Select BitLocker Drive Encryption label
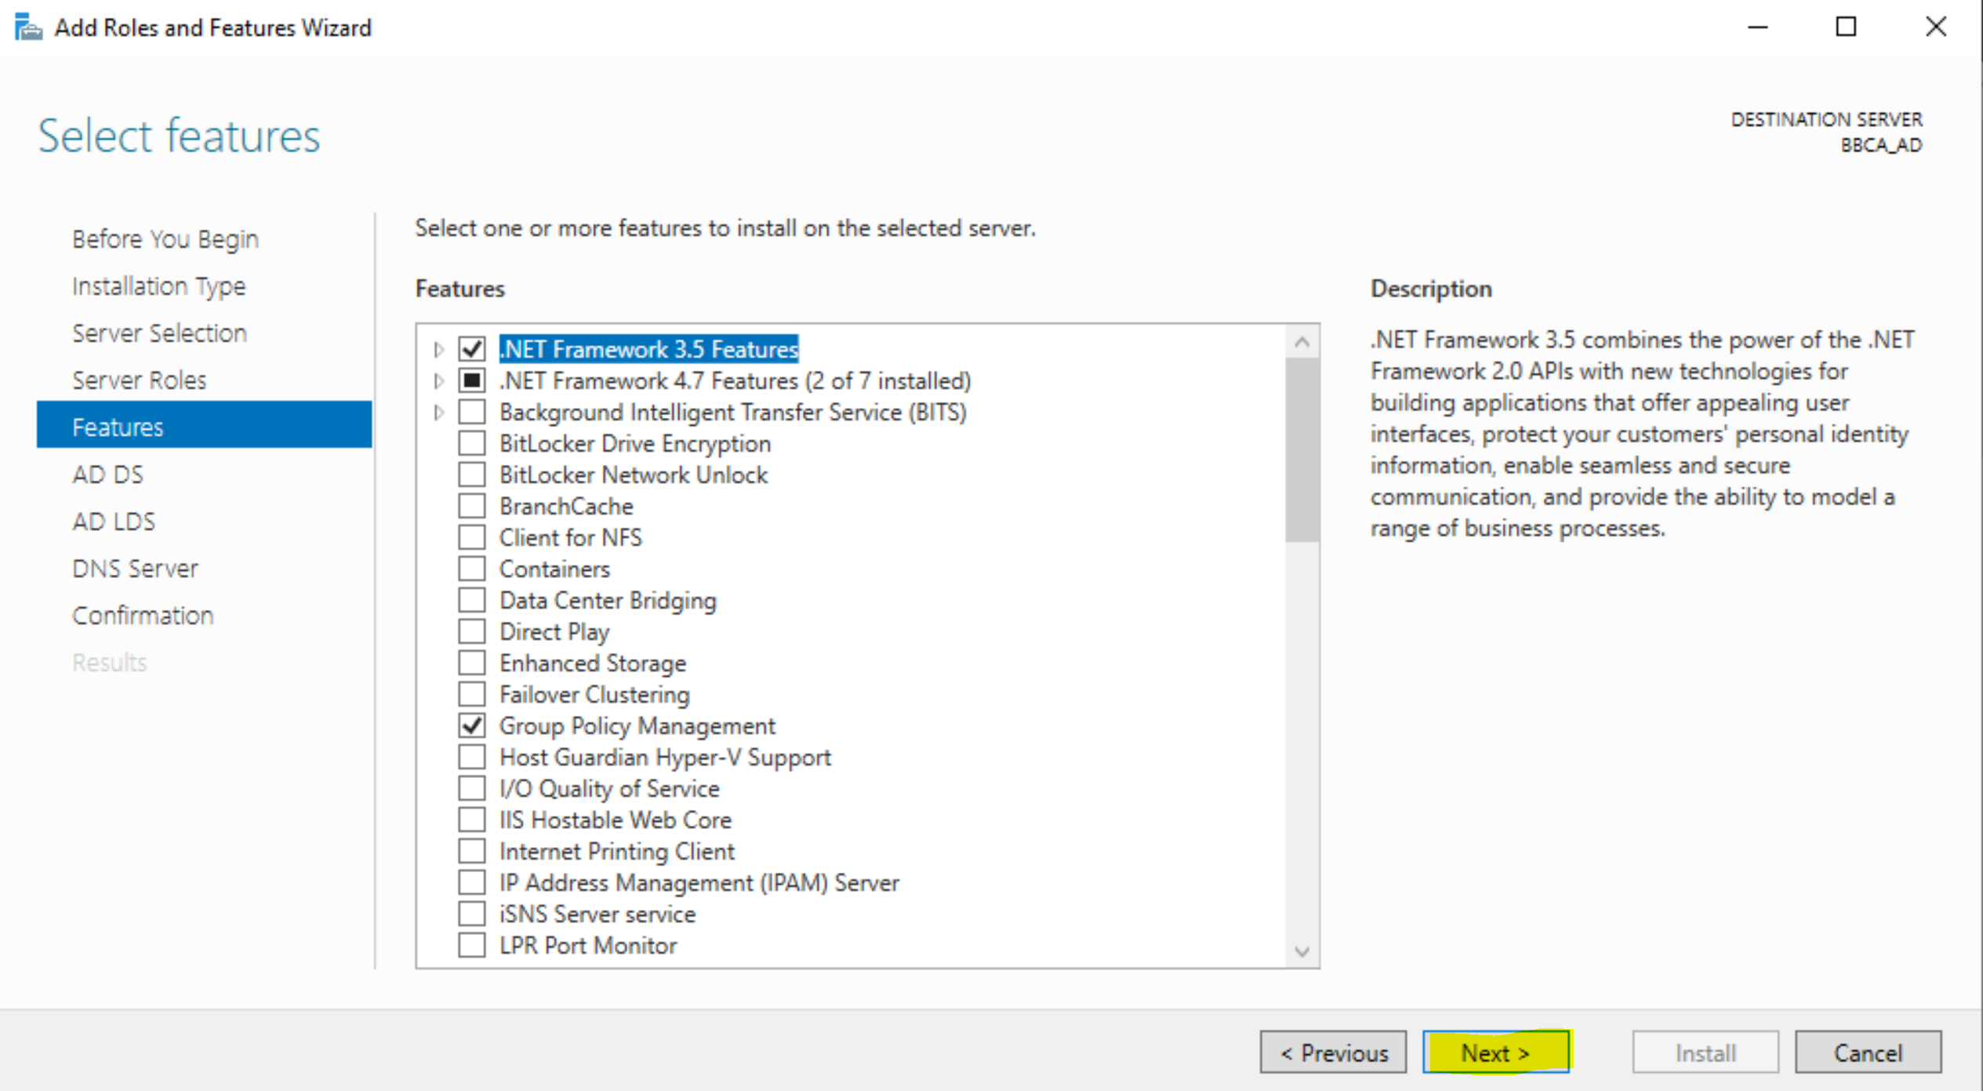The width and height of the screenshot is (1983, 1091). [x=635, y=443]
